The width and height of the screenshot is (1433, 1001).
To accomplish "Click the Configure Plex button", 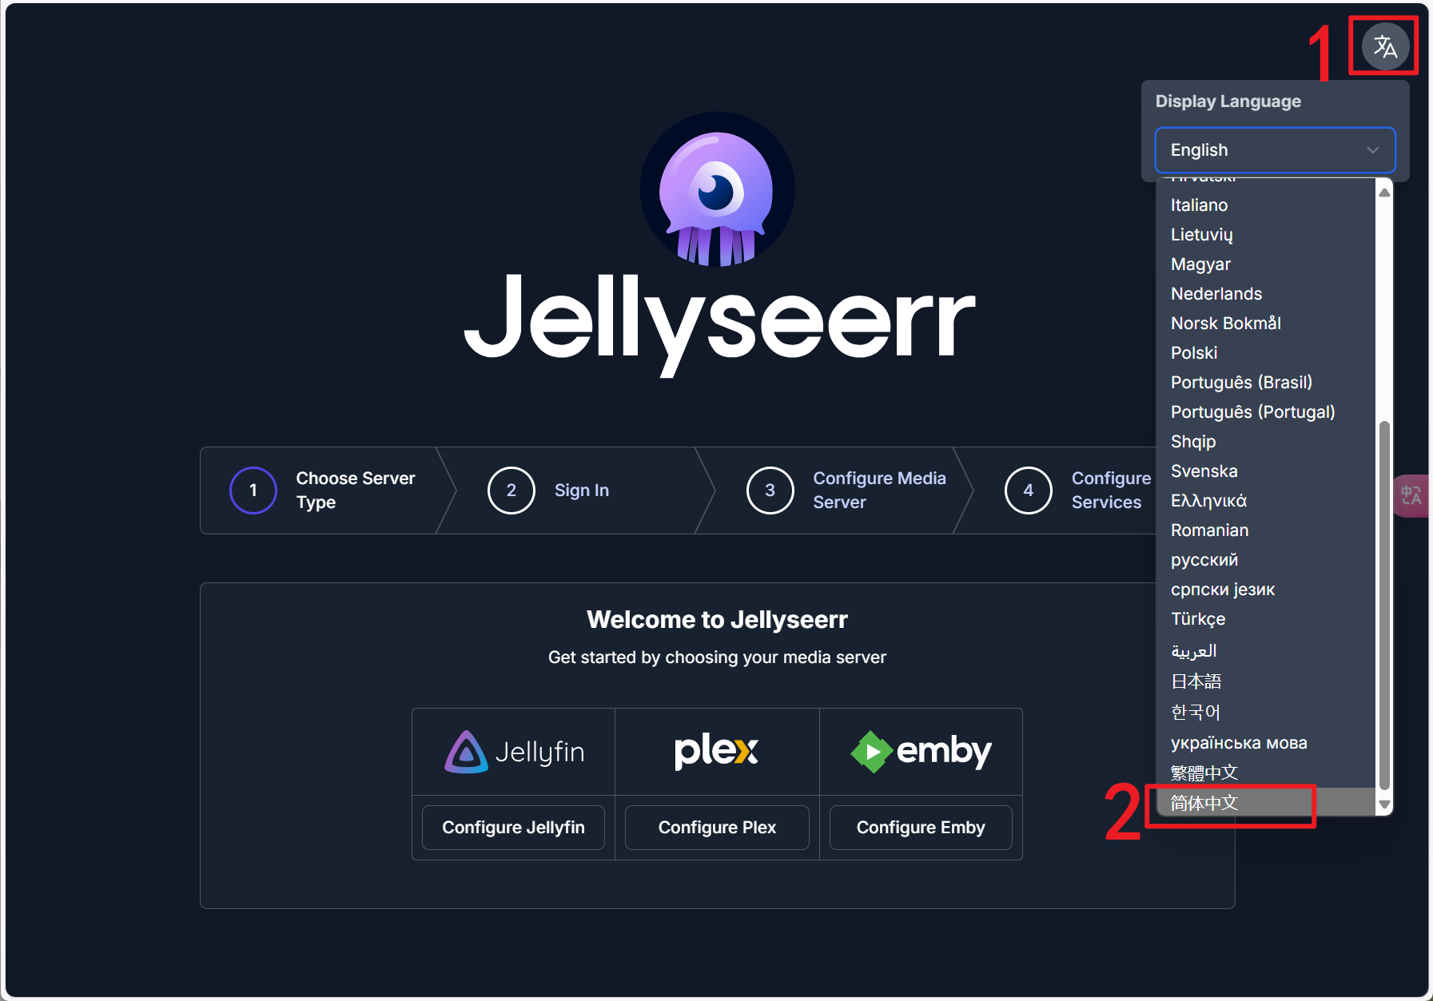I will coord(717,828).
